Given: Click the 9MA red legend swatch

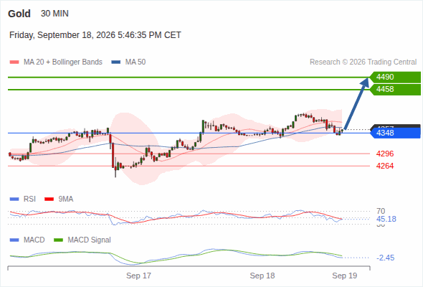Looking at the screenshot, I should [49, 199].
